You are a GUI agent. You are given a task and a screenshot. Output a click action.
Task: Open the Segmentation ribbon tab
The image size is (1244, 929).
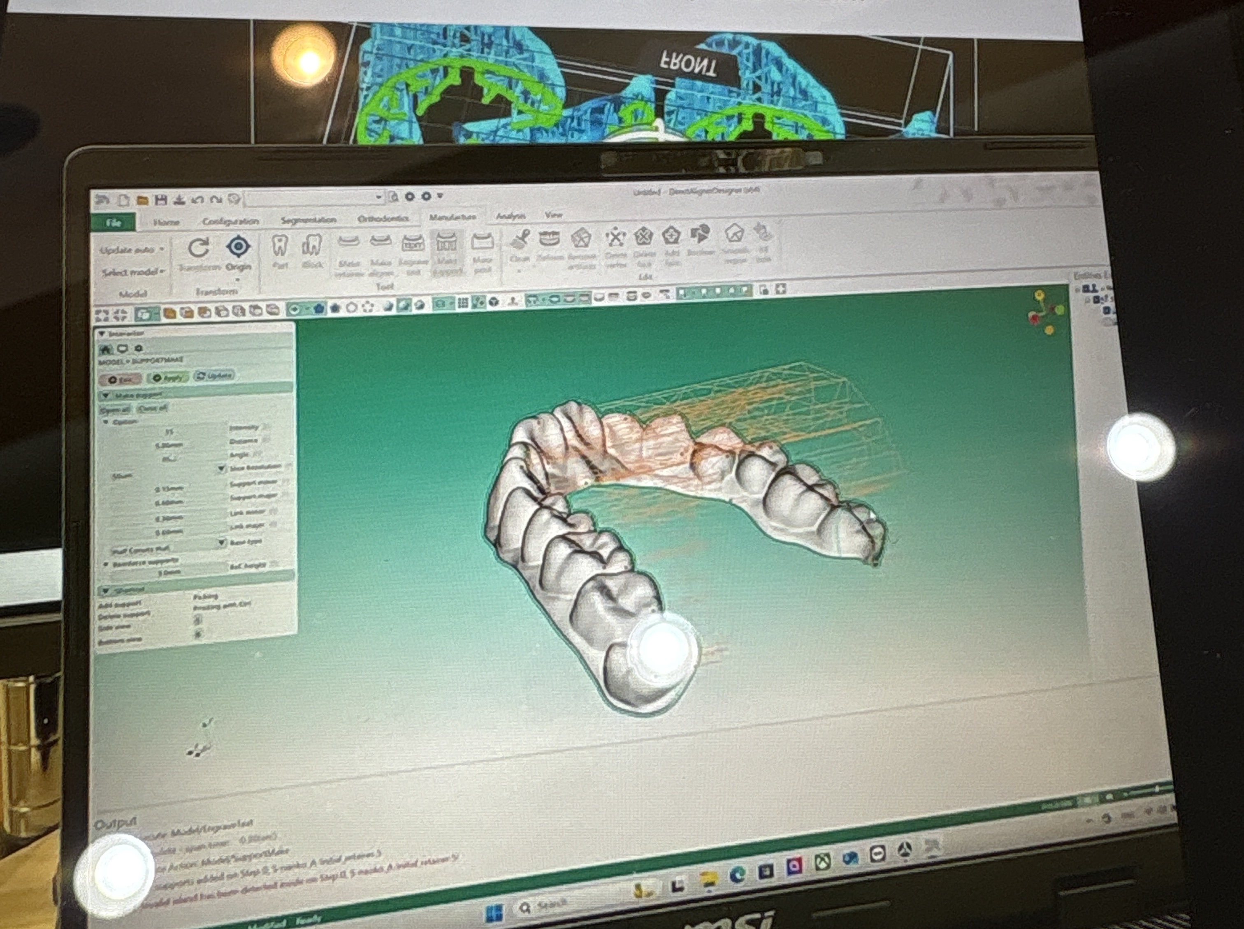click(x=308, y=220)
